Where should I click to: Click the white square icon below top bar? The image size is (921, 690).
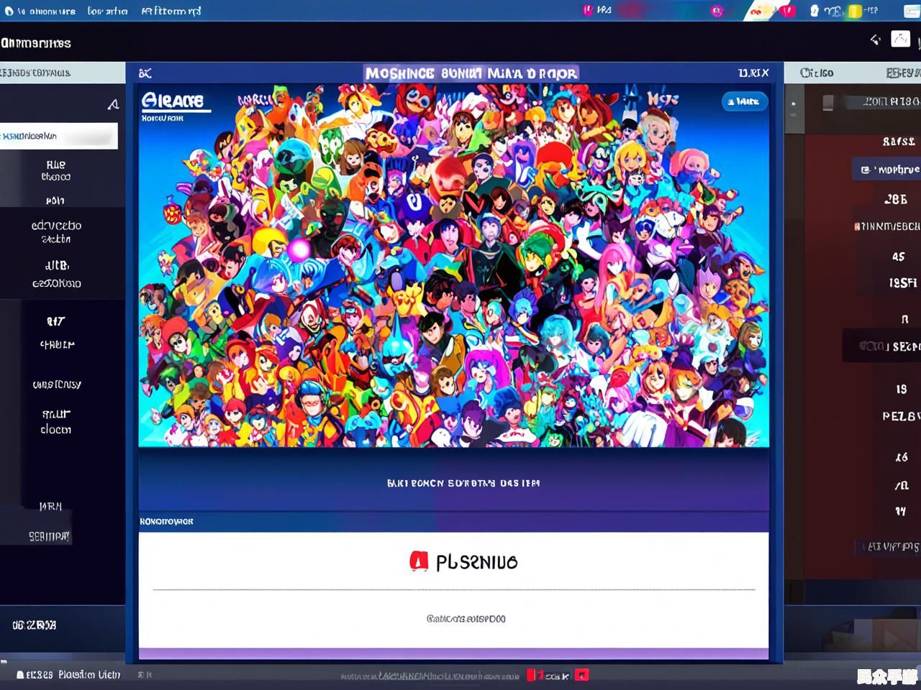tap(900, 40)
